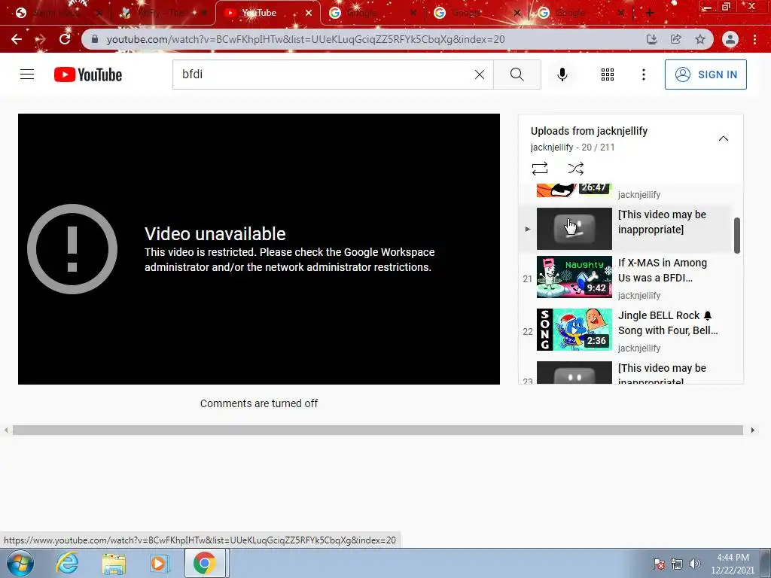Open the Jingle BELL Rock Song video title
Viewport: 771px width, 578px height.
[668, 323]
